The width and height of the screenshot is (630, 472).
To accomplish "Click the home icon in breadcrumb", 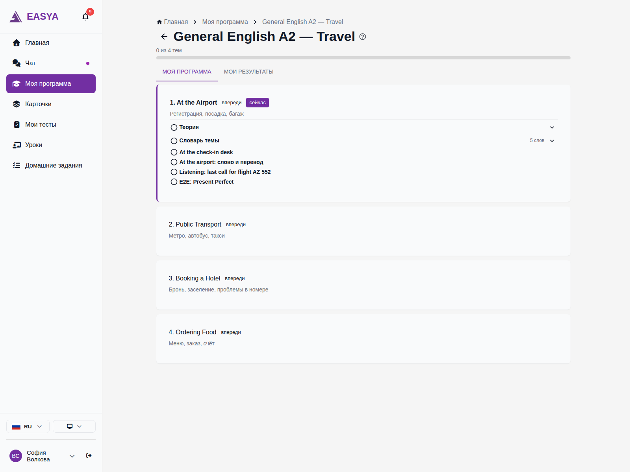I will pos(159,22).
